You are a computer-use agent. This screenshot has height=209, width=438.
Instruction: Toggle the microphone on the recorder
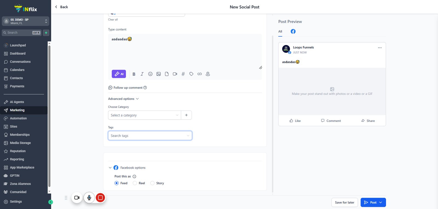click(89, 198)
